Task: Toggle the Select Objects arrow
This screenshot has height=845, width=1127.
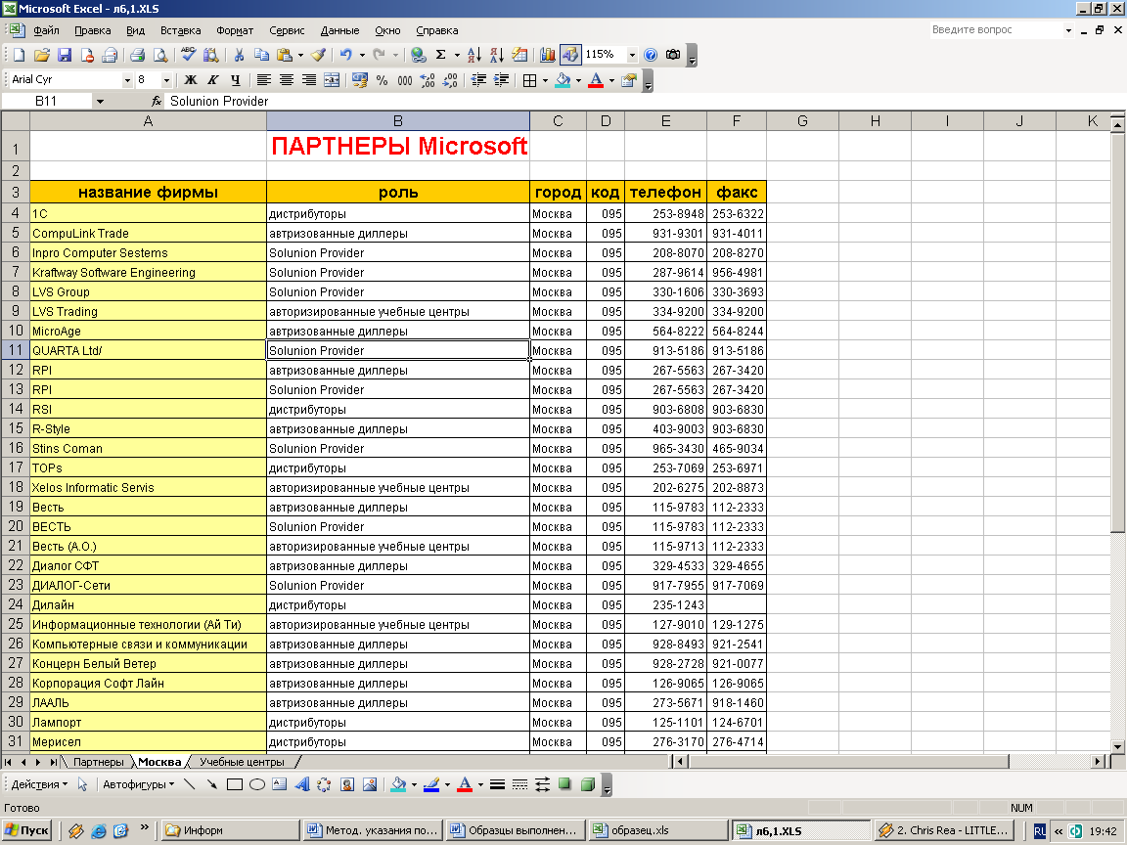Action: pyautogui.click(x=82, y=784)
